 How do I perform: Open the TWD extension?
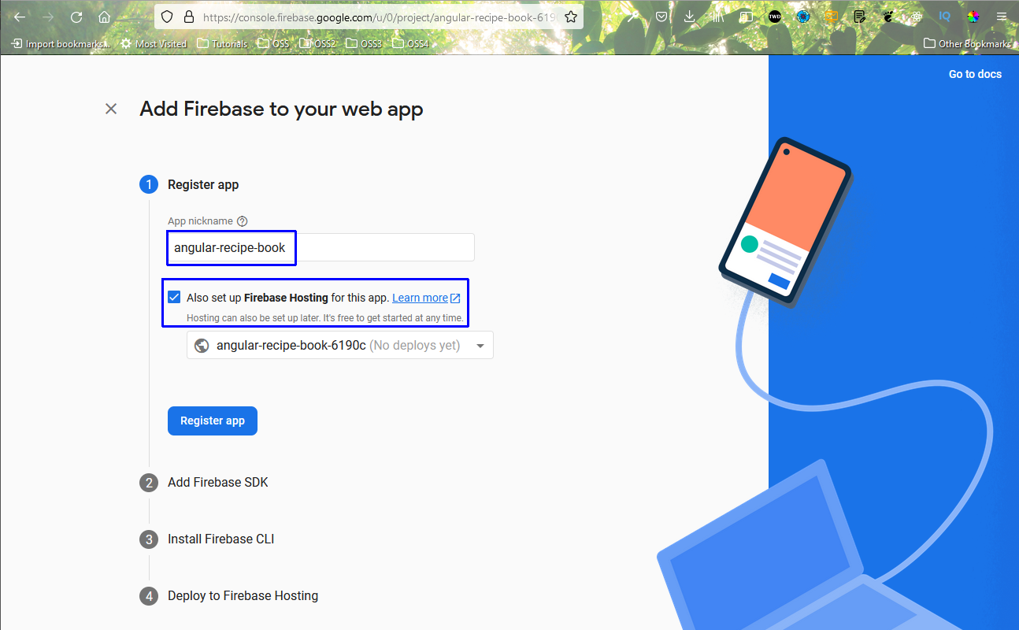tap(775, 17)
